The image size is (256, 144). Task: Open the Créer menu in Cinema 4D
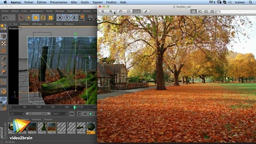pos(24,11)
